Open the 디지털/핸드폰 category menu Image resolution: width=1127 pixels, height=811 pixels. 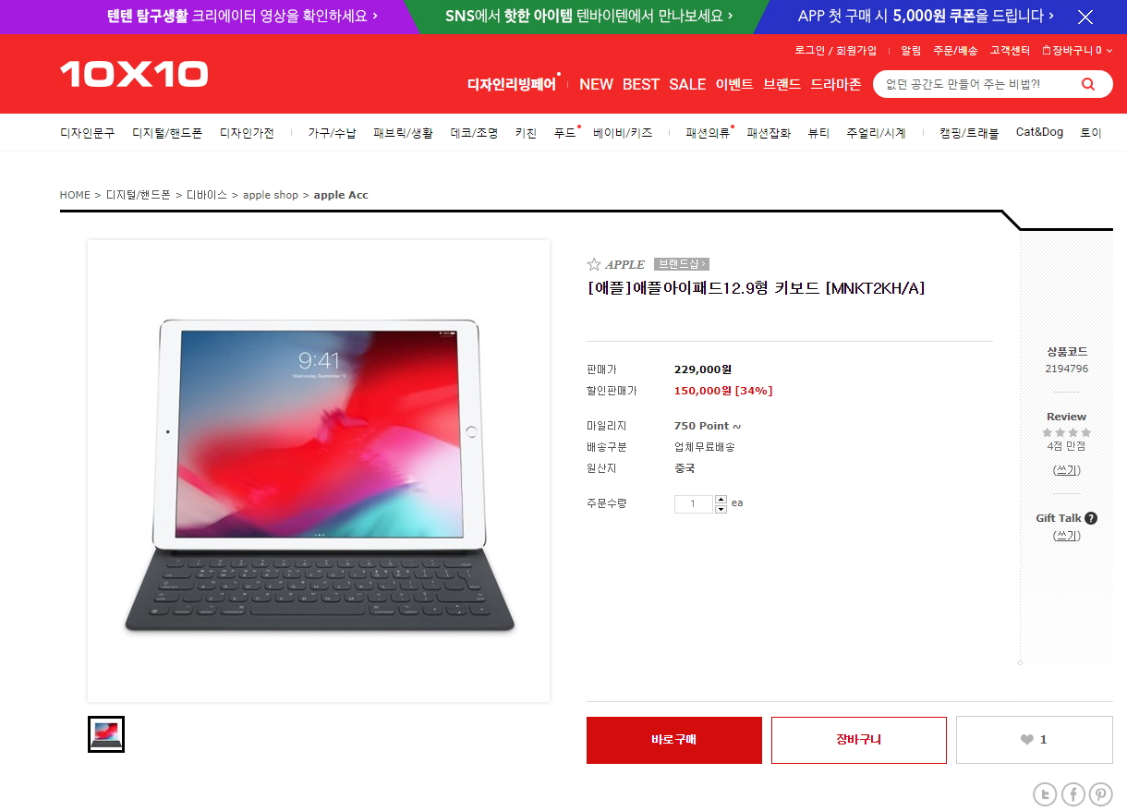point(167,133)
